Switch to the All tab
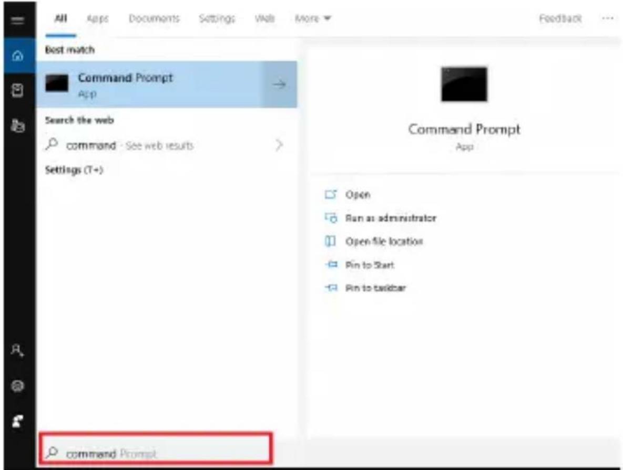 click(x=61, y=18)
